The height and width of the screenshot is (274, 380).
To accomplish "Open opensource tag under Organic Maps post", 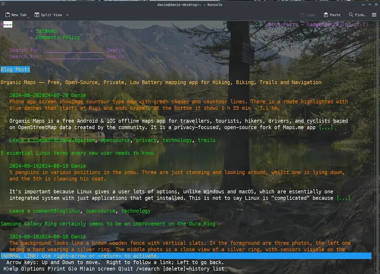I will pyautogui.click(x=115, y=140).
